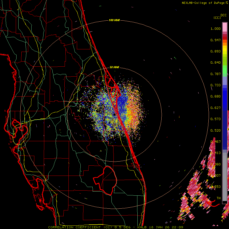The image size is (229, 229).
Task: Click the DCC label above color scale
Action: [x=224, y=15]
